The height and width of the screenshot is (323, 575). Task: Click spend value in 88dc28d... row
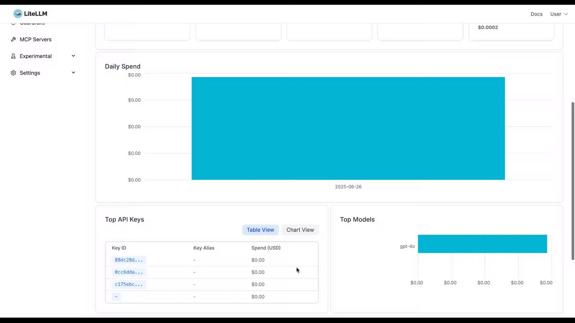(258, 260)
